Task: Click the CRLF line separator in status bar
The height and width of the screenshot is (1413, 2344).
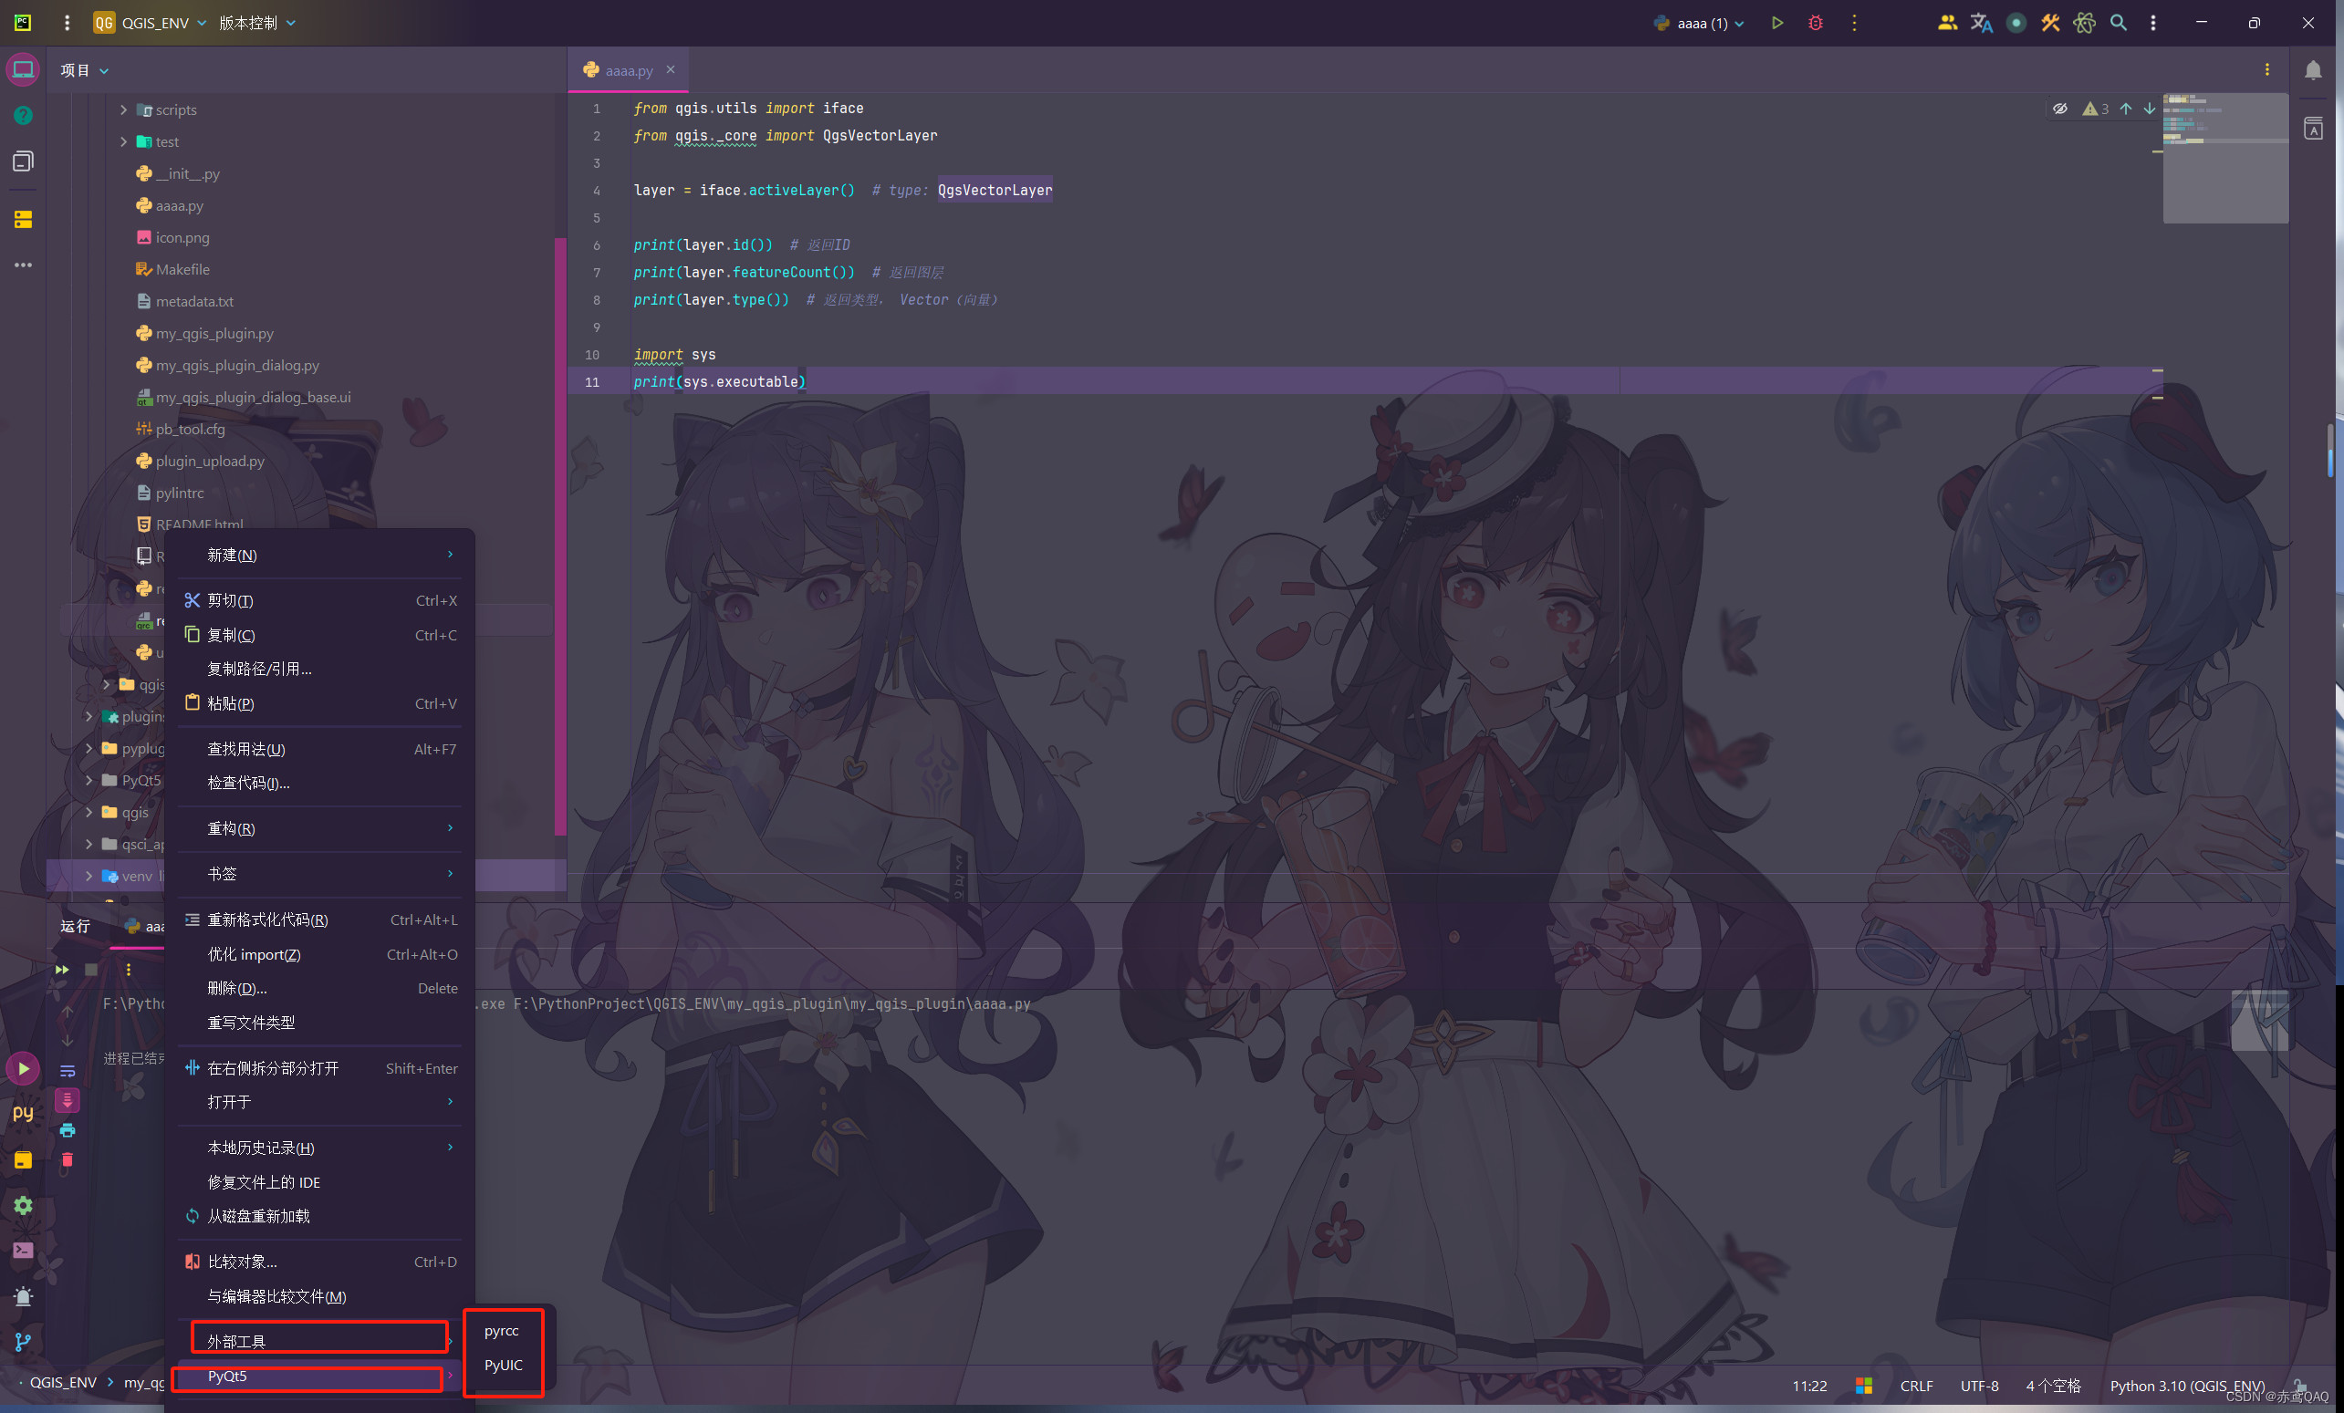Action: click(1916, 1386)
